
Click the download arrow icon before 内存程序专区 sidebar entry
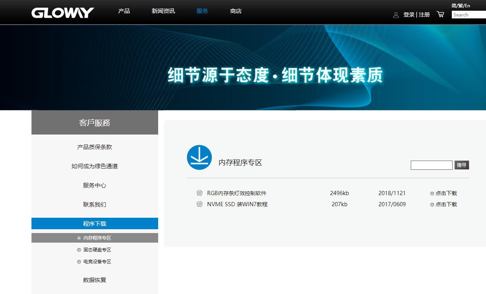click(x=79, y=237)
